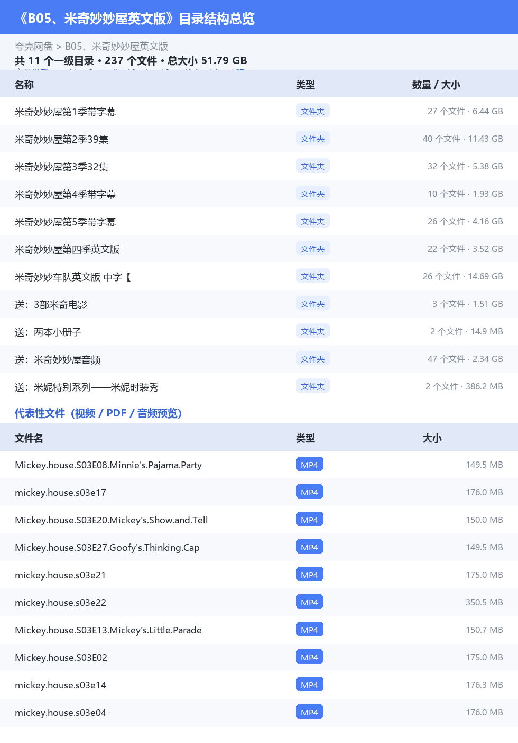Screen dimensions: 518x743
Task: Click size text 47 个文件 · 2.34 GB
Action: (465, 359)
